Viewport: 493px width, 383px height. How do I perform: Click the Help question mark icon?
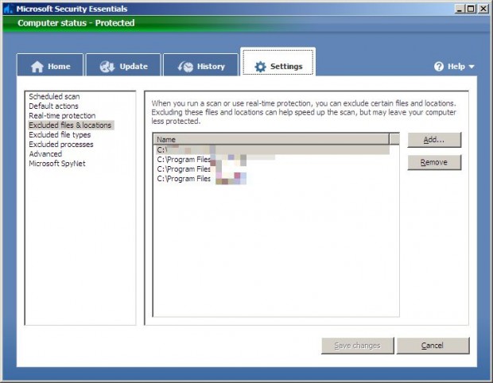pyautogui.click(x=439, y=66)
